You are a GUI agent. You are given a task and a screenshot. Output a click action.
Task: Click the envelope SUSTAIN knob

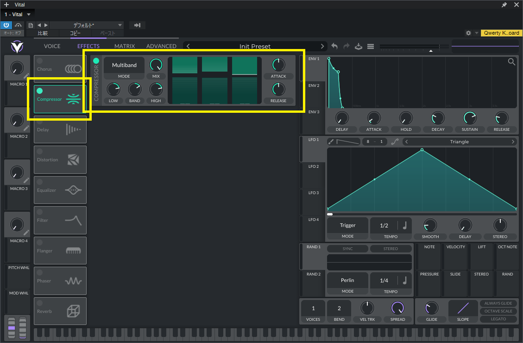pyautogui.click(x=470, y=118)
